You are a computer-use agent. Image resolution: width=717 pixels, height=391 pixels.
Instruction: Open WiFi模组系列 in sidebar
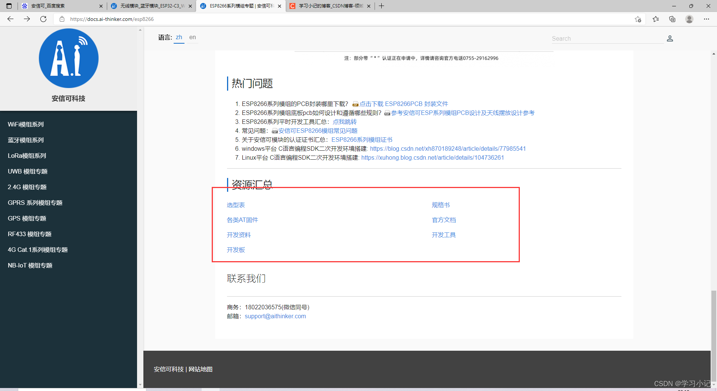pos(26,125)
